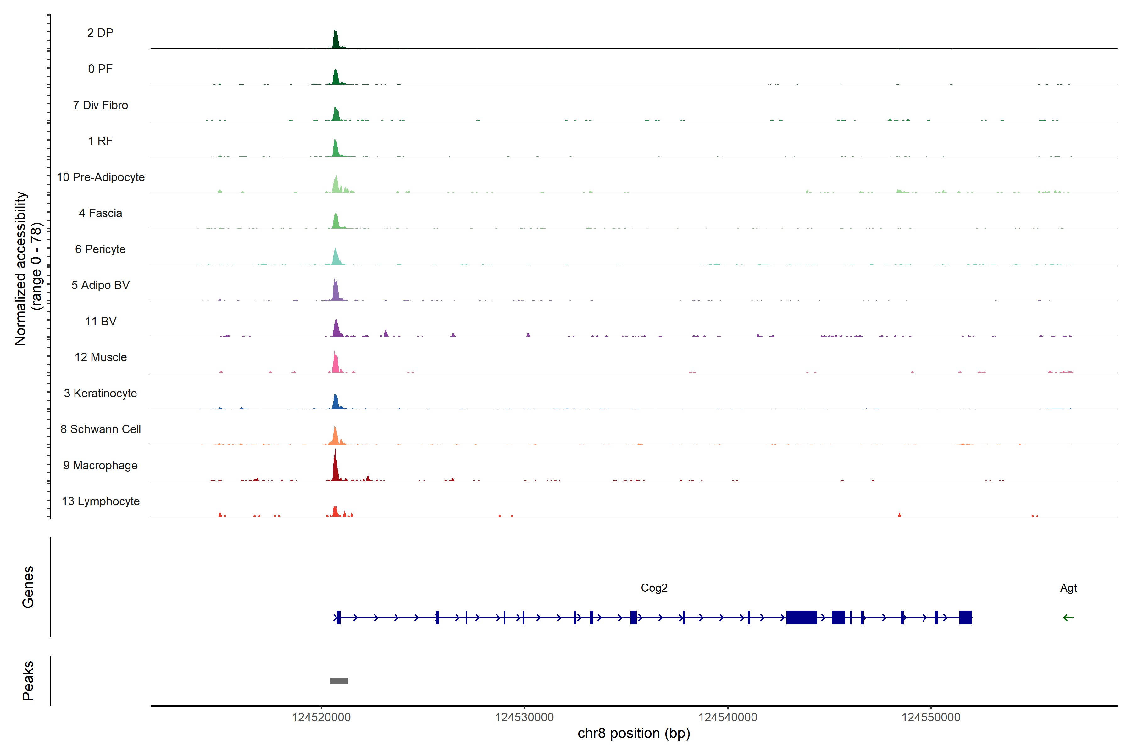
Task: Click the 11 BV purple peak
Action: (x=336, y=329)
